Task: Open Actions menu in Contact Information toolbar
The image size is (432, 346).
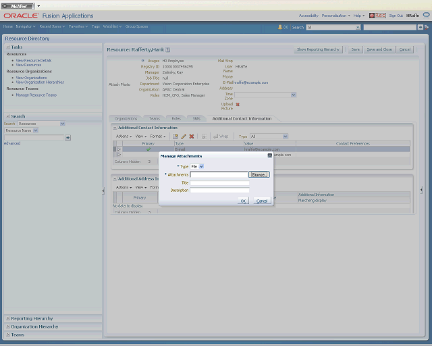Action: pos(124,137)
